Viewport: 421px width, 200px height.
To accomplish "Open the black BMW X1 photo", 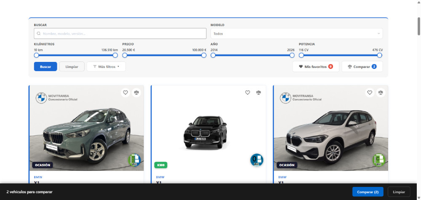I will pyautogui.click(x=209, y=128).
